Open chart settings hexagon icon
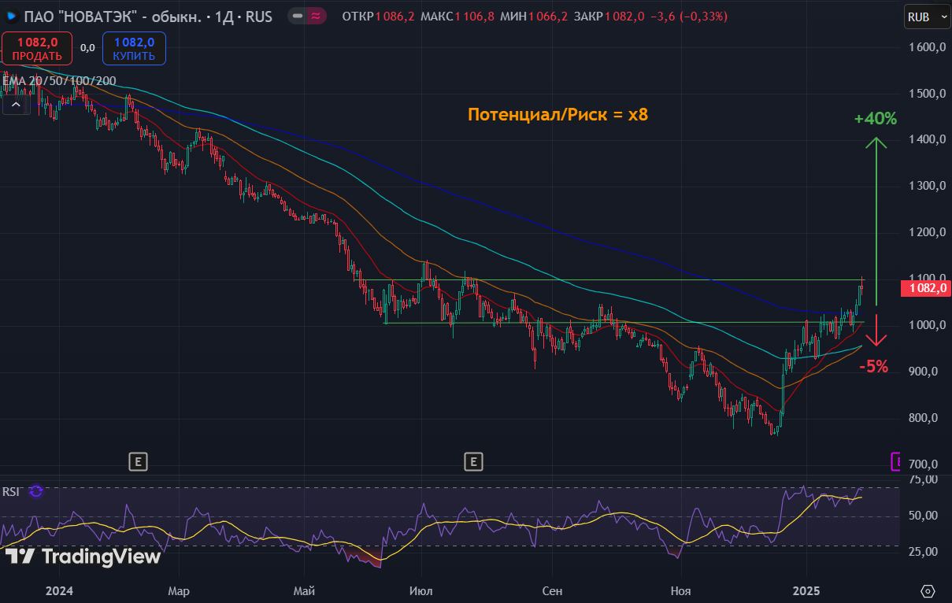The width and height of the screenshot is (952, 603). 928,590
